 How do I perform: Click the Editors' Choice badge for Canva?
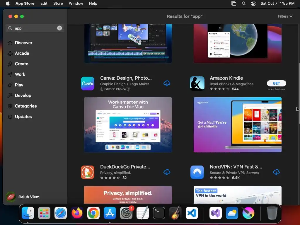click(x=115, y=89)
